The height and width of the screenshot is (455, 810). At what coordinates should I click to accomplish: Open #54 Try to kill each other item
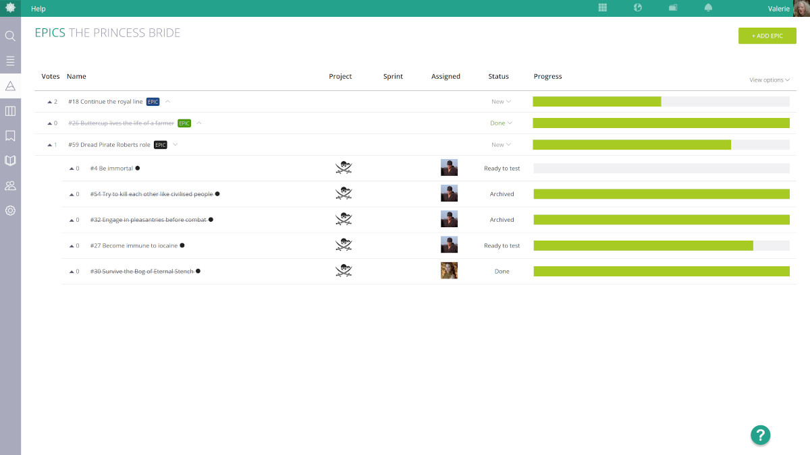click(x=151, y=194)
